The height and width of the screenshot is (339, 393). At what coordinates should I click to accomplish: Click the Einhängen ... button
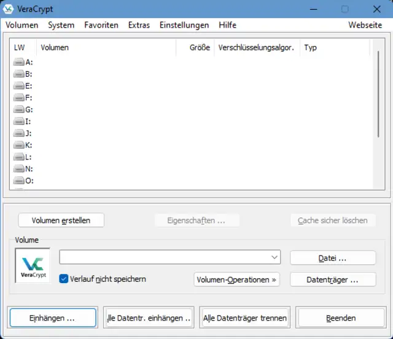coord(53,318)
